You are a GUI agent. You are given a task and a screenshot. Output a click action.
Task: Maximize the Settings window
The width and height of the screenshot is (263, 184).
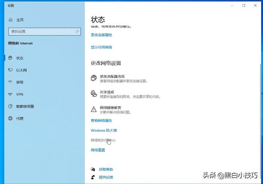point(244,5)
